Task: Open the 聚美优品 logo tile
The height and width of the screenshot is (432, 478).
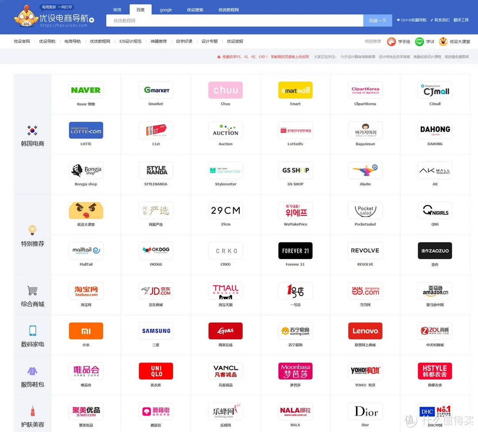Action: [x=86, y=411]
